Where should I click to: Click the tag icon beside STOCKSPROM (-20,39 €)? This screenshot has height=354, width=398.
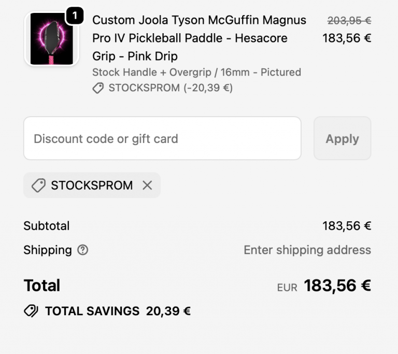(98, 88)
